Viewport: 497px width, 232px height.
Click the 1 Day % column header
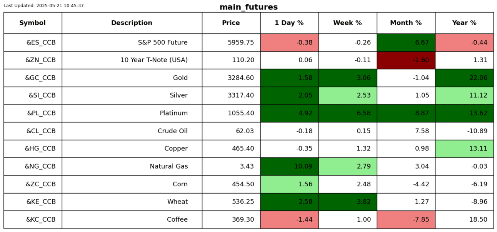pos(289,23)
